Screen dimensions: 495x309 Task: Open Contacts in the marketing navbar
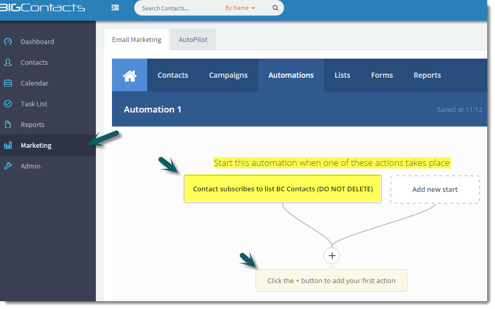pyautogui.click(x=173, y=75)
